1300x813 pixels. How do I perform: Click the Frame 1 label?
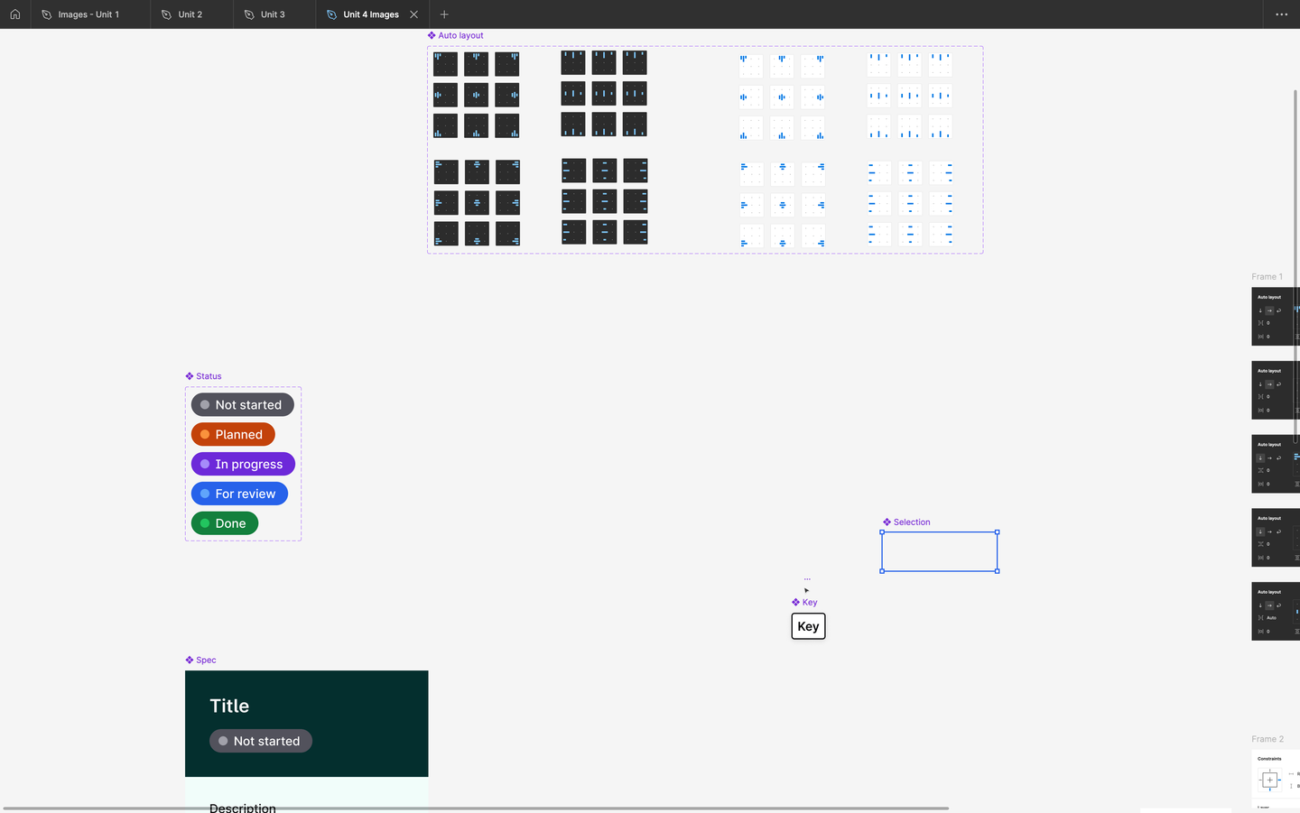(x=1267, y=277)
